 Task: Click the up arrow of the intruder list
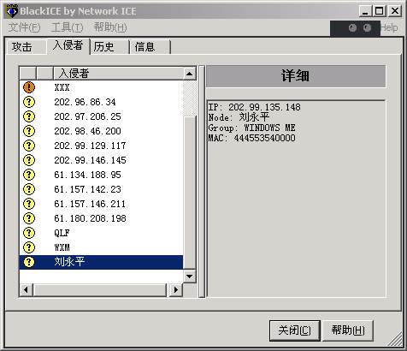coord(189,74)
